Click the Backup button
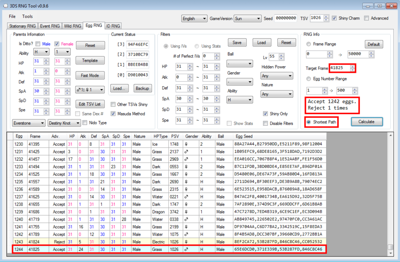 142,88
